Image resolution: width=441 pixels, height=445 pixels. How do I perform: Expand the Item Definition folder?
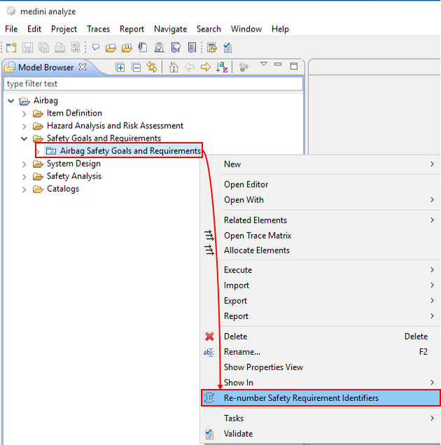[24, 114]
